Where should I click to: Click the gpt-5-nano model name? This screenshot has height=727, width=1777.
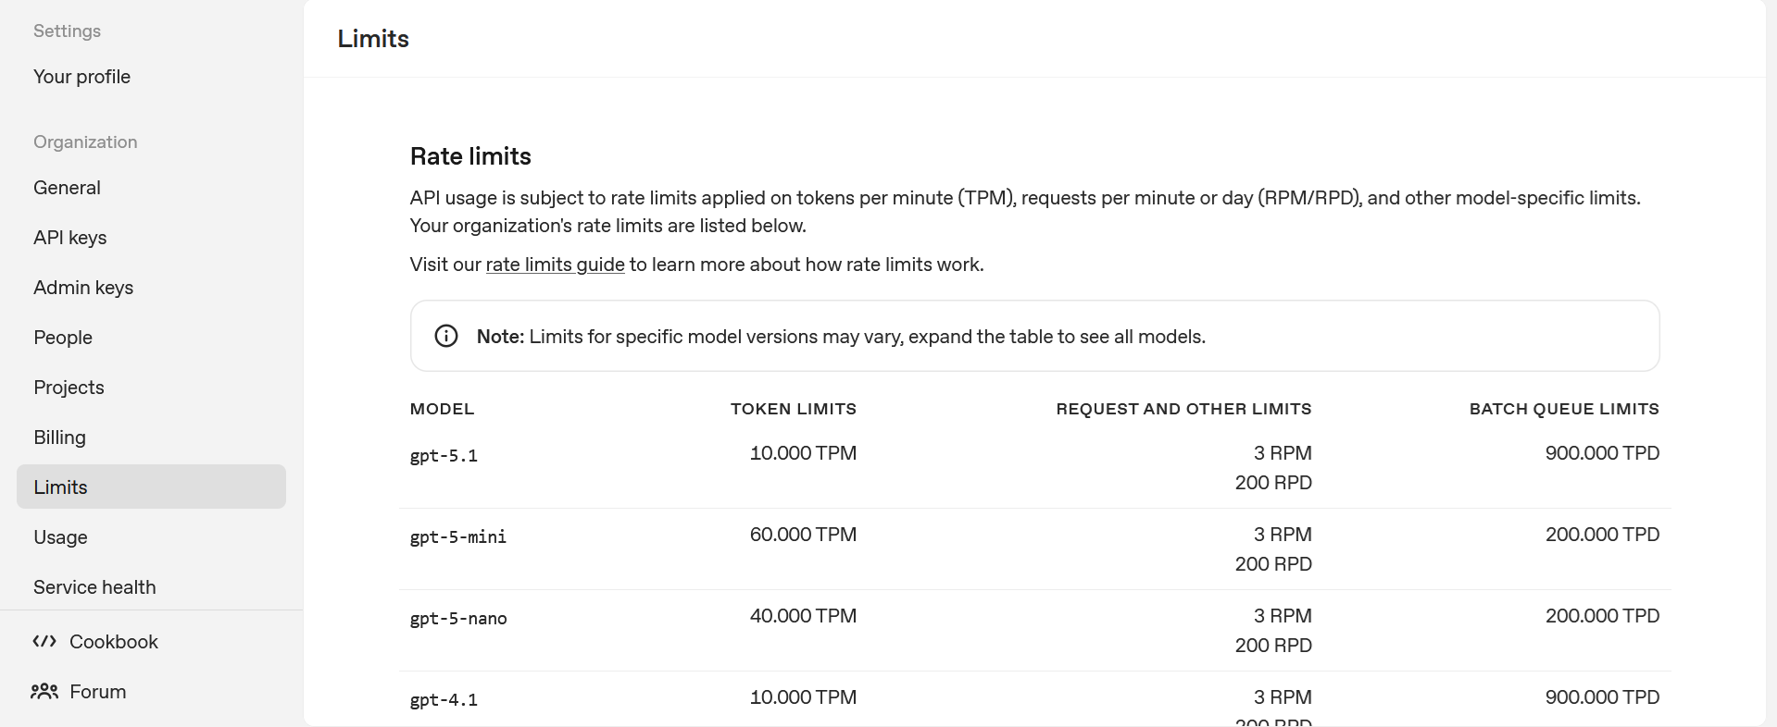(x=458, y=618)
